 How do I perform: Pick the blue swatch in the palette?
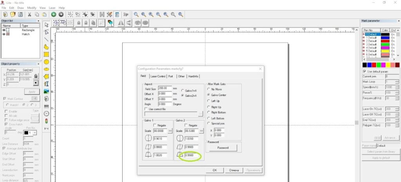(x=369, y=65)
